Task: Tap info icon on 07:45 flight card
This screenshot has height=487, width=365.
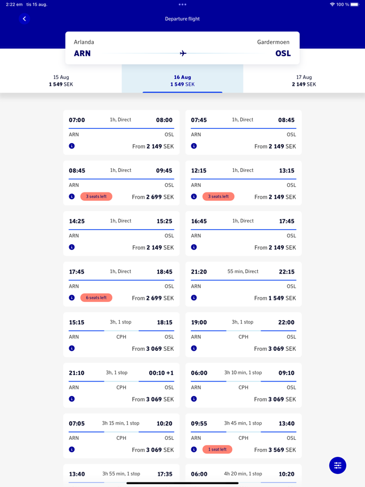Action: (x=194, y=146)
